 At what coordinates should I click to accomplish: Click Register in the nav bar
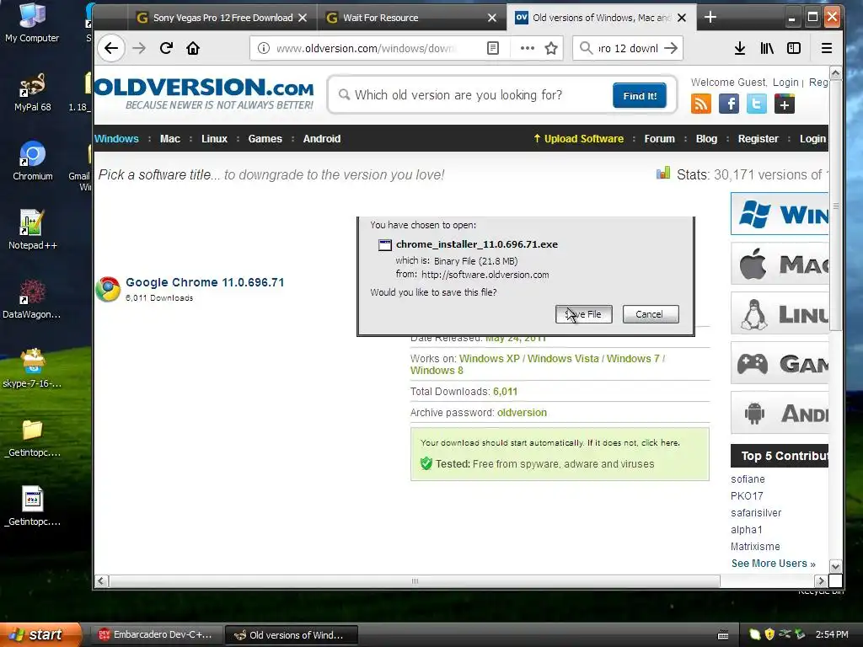pyautogui.click(x=758, y=139)
